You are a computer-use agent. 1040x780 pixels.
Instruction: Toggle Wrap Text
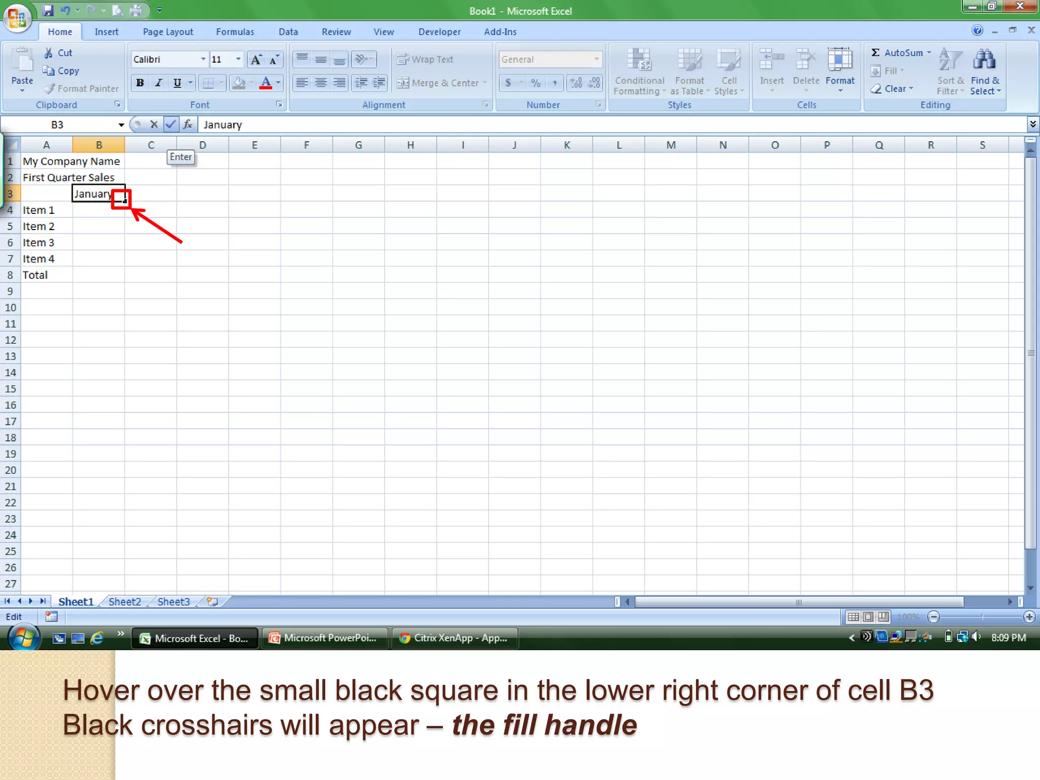[425, 59]
